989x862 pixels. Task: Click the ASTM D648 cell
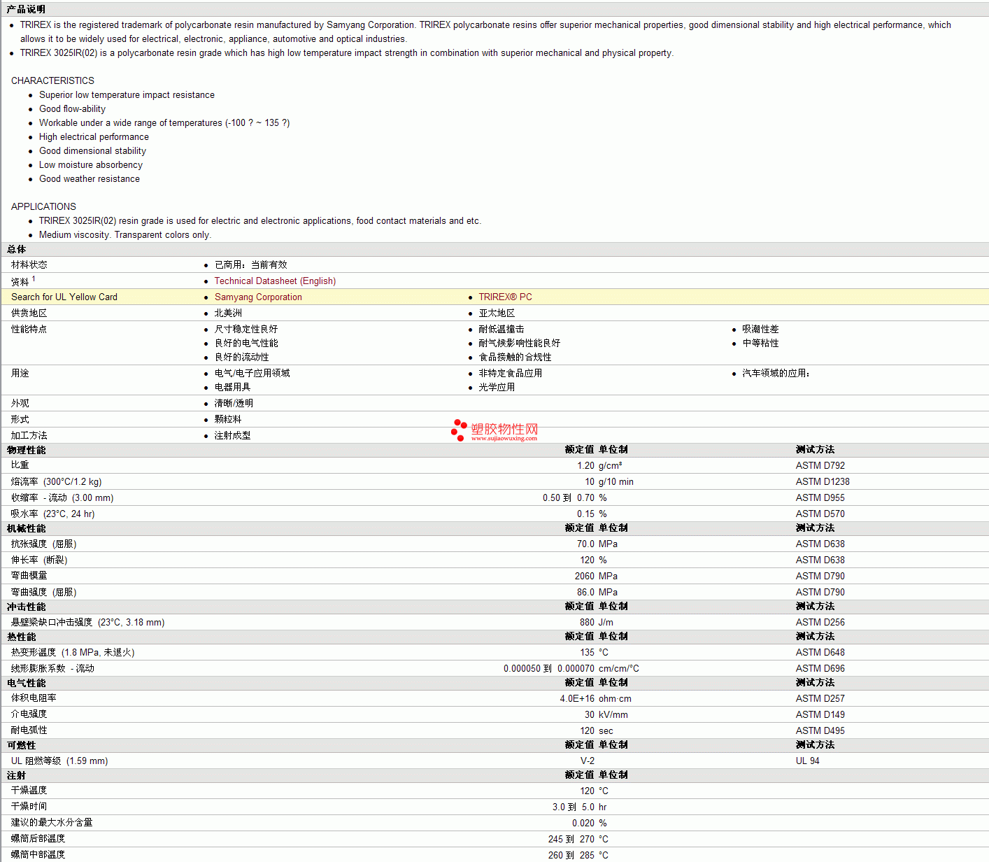[x=820, y=652]
